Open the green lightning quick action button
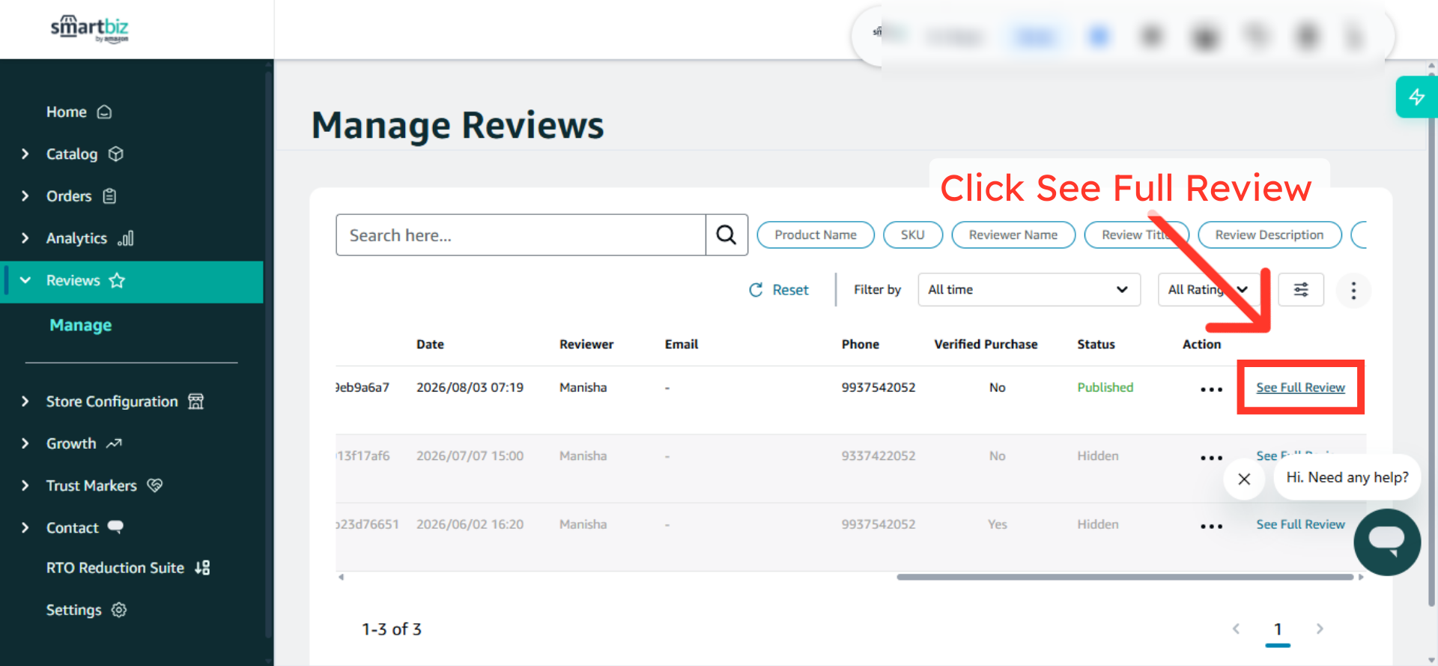The width and height of the screenshot is (1438, 666). tap(1416, 97)
